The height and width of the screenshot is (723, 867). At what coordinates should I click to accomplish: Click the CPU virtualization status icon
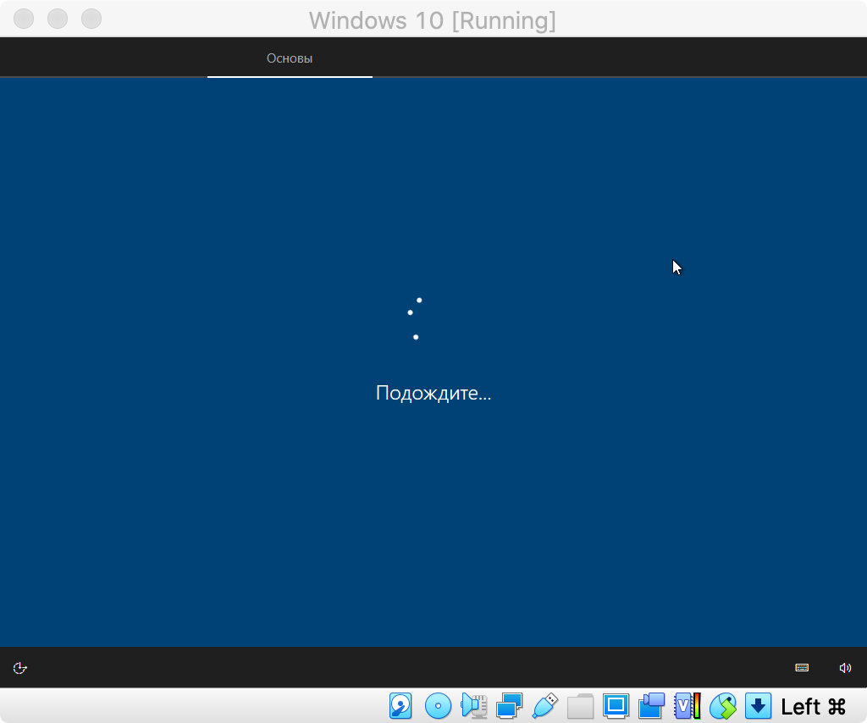pos(688,706)
